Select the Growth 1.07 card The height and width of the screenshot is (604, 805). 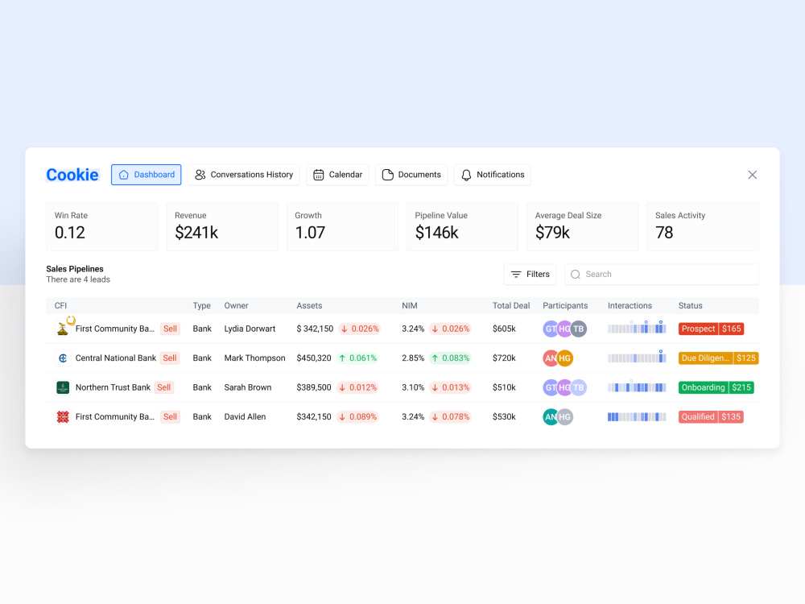(x=342, y=226)
